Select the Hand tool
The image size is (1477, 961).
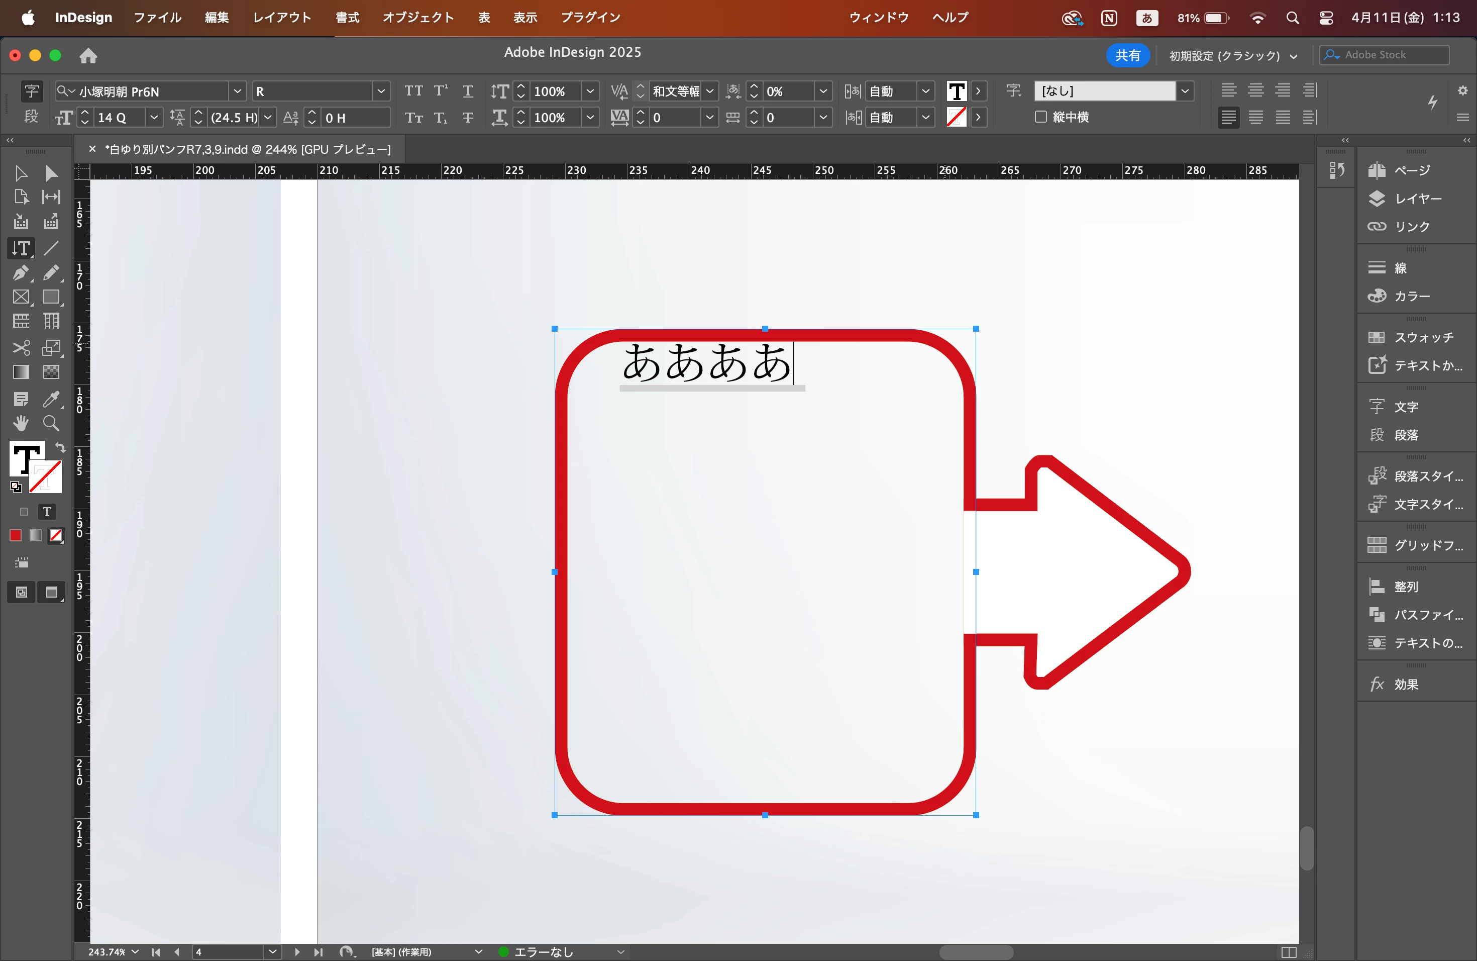21,423
